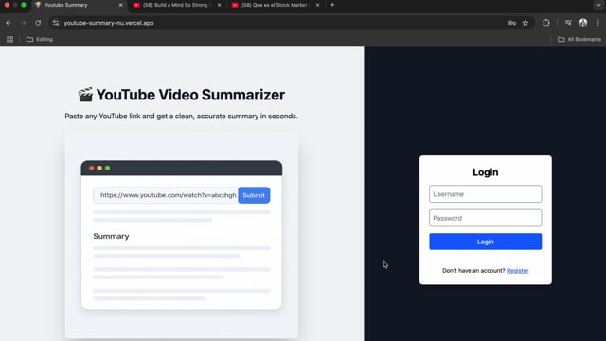606x341 pixels.
Task: Open the Extensions puzzle icon
Action: [x=546, y=23]
